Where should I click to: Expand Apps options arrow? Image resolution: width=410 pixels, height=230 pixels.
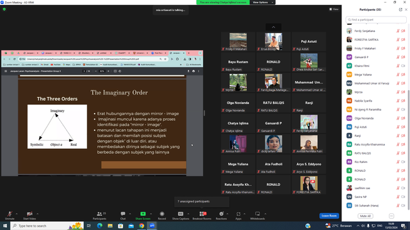point(245,214)
